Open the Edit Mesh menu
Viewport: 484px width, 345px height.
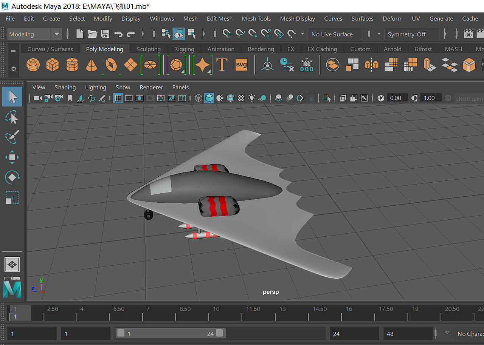point(220,18)
